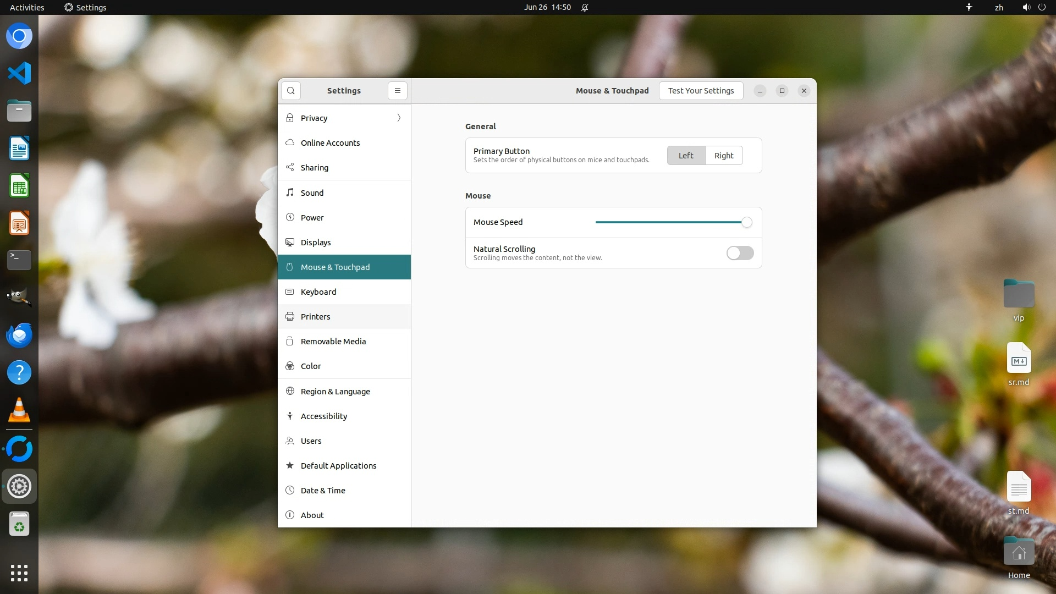Launch VLC from the dock
Image resolution: width=1056 pixels, height=594 pixels.
19,410
